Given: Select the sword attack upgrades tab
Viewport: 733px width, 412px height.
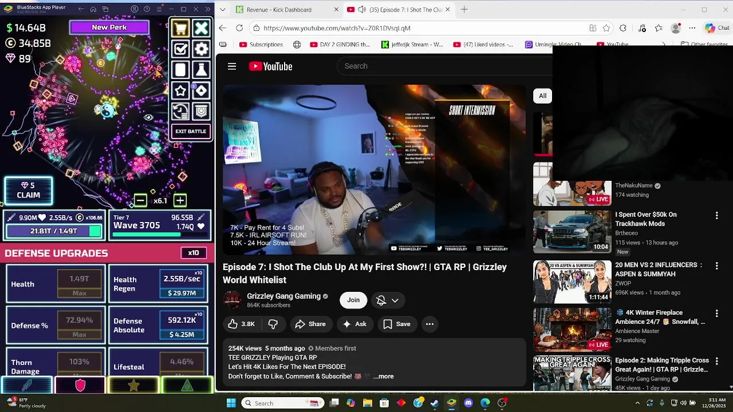Looking at the screenshot, I should pos(27,386).
